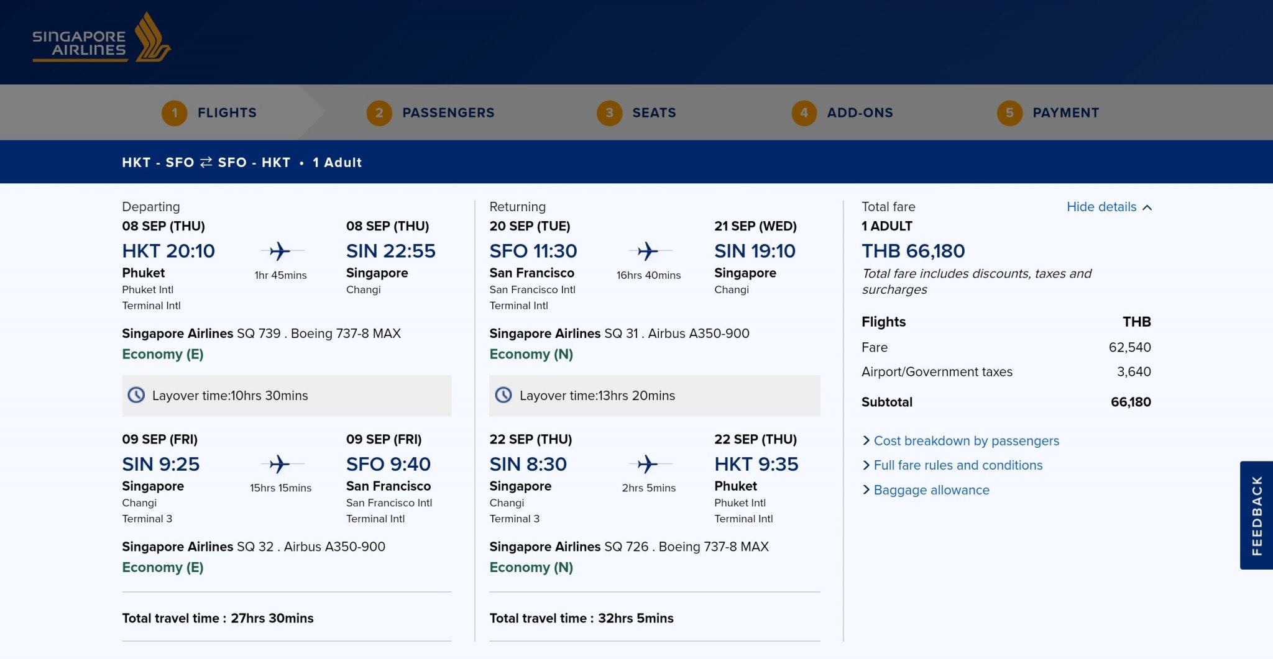Go to the Add-ons step
The height and width of the screenshot is (659, 1273).
860,113
